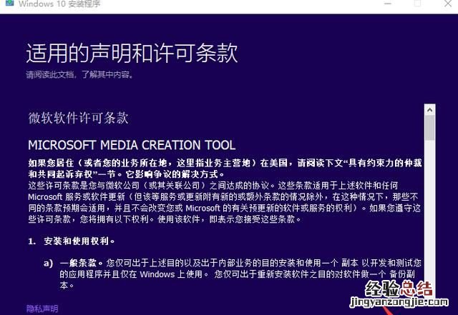This screenshot has width=458, height=315.
Task: Close the Windows 10 安装程序 window
Action: (x=448, y=4)
